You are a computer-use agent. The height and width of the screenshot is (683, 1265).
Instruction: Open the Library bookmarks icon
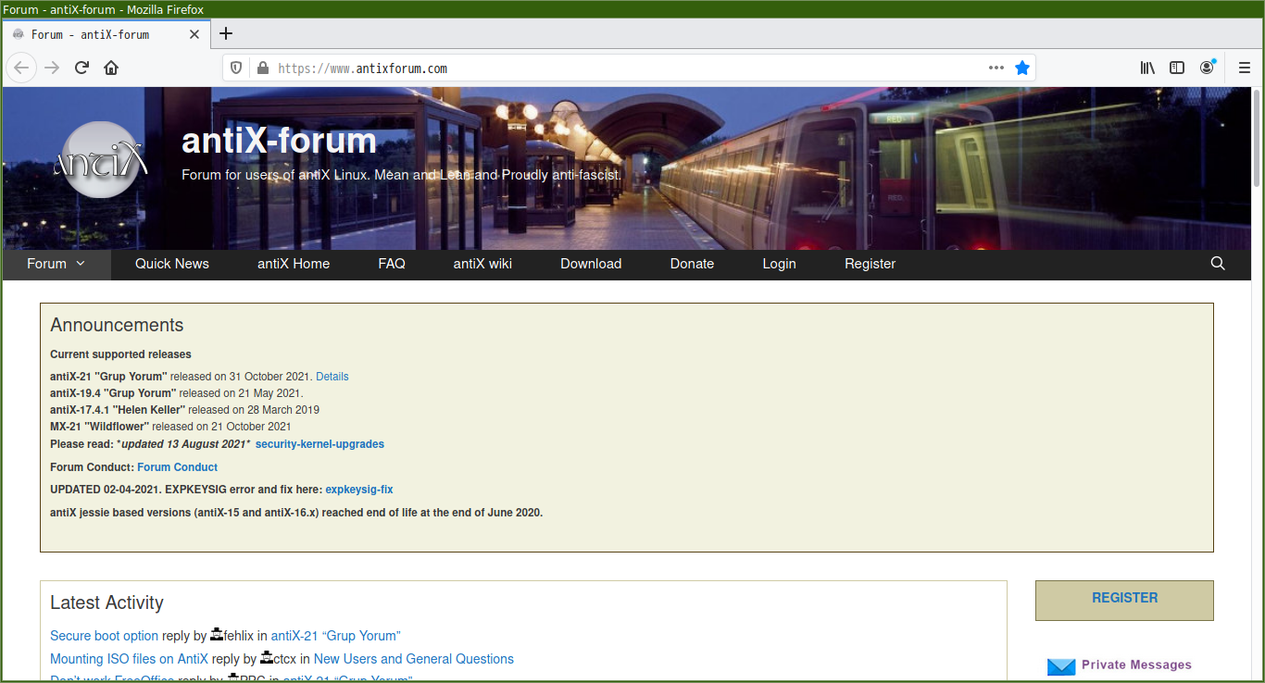pos(1147,68)
